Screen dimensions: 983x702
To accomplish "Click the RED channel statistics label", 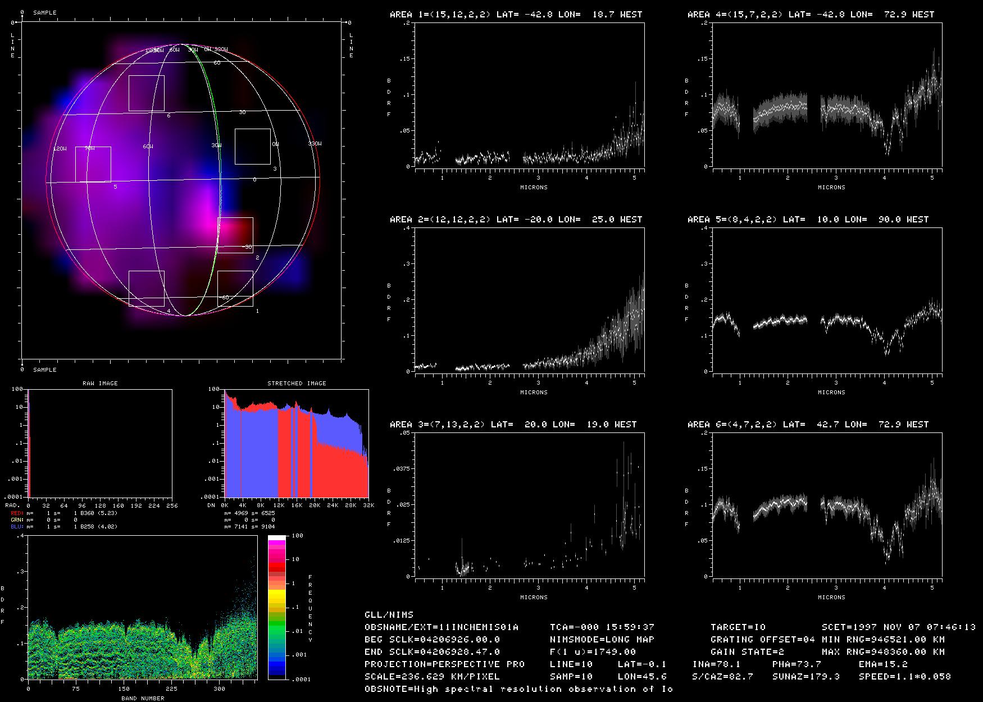I will point(18,513).
